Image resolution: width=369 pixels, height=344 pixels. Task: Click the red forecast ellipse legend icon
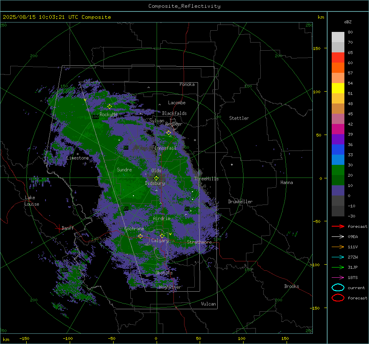pos(338,298)
